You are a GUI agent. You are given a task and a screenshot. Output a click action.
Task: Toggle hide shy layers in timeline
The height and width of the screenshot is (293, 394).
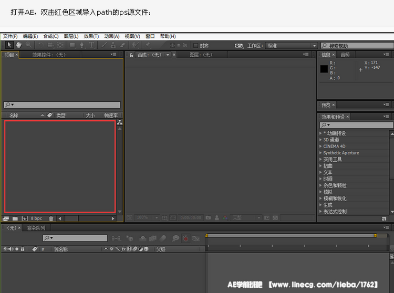coord(143,238)
